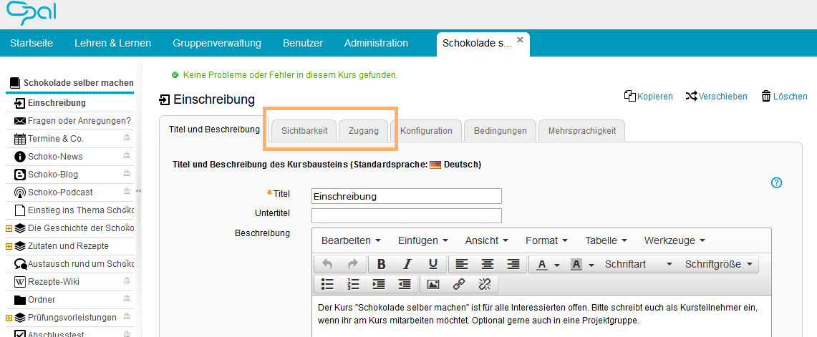Image resolution: width=817 pixels, height=337 pixels.
Task: Insert an image via editor toolbar
Action: 432,284
